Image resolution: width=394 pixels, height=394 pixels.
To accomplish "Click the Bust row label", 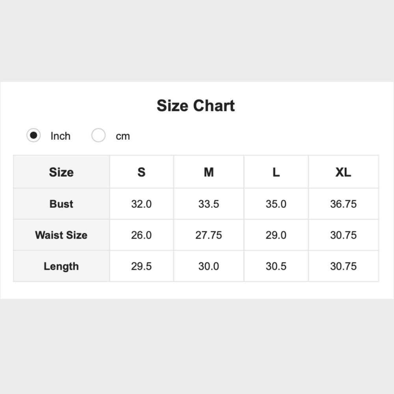I will (x=61, y=204).
